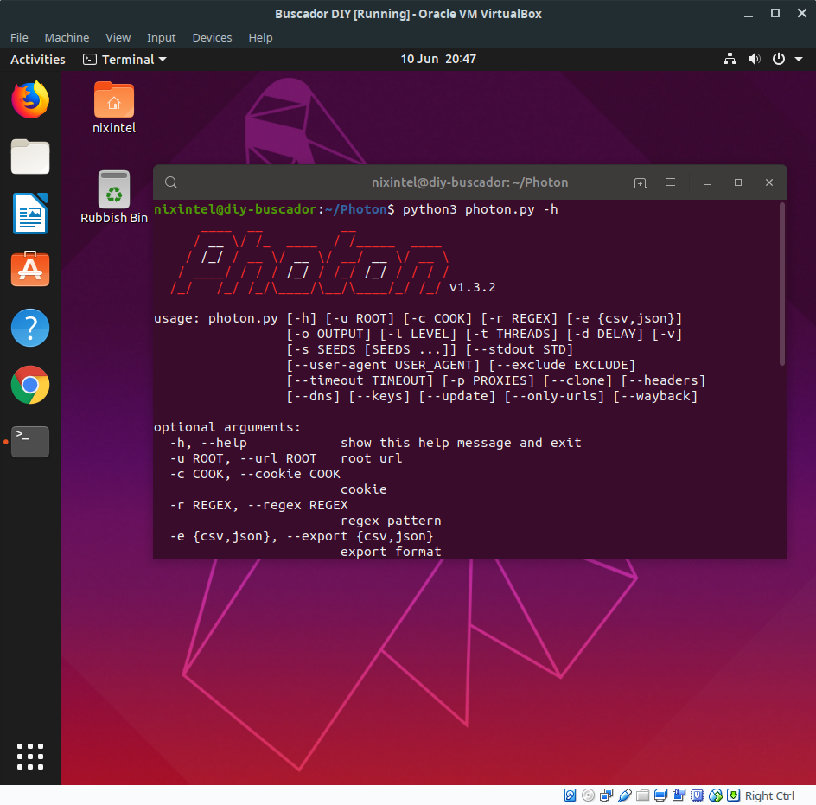Viewport: 816px width, 805px height.
Task: Click the terminal search magnifier icon
Action: [170, 182]
